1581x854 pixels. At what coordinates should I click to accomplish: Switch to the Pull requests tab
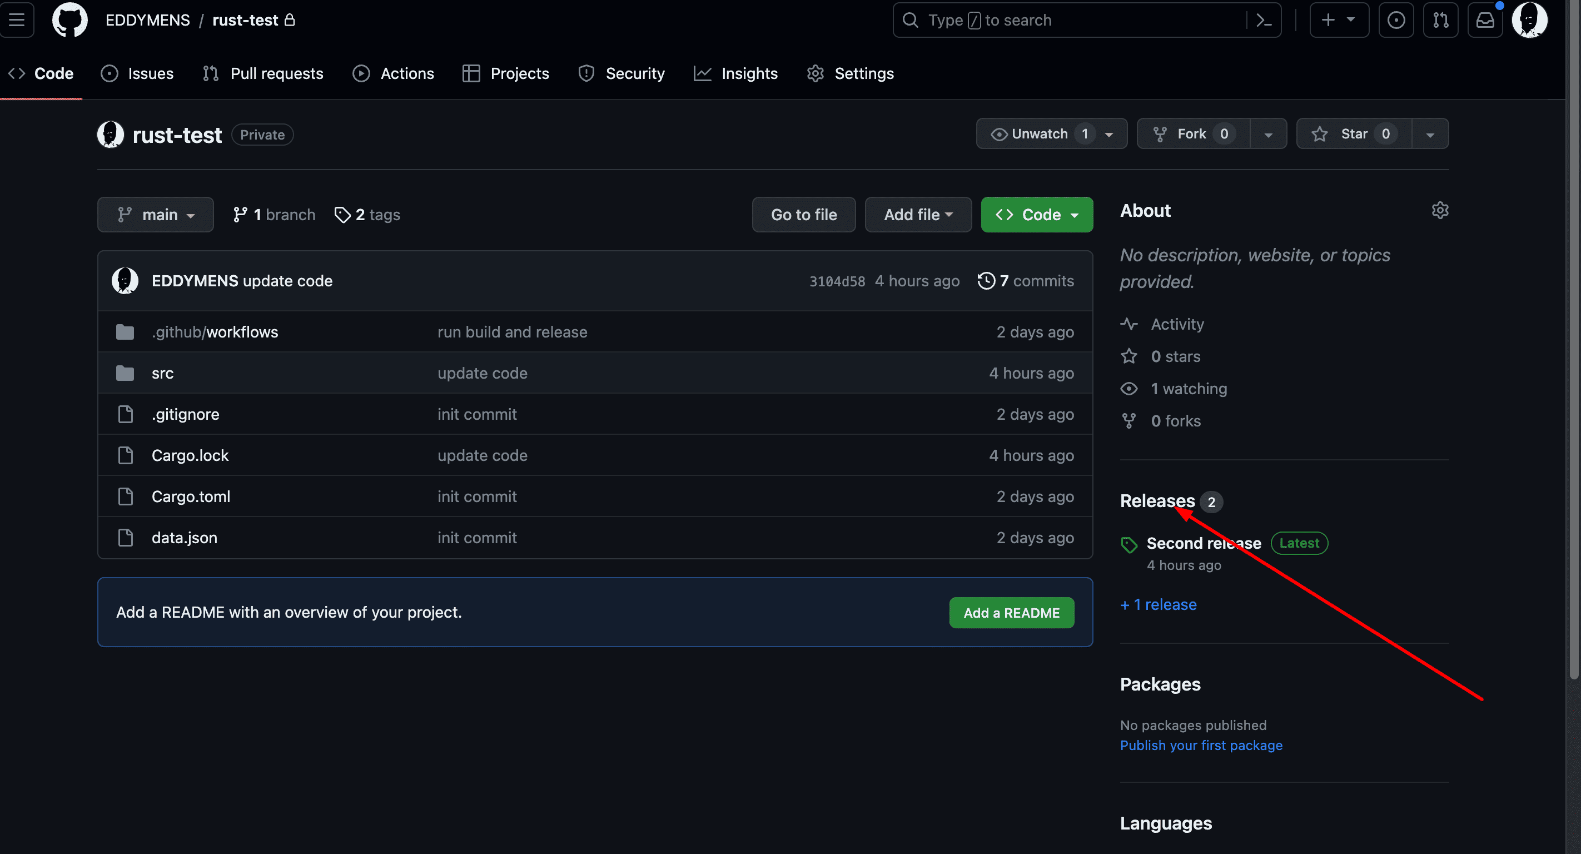[263, 74]
